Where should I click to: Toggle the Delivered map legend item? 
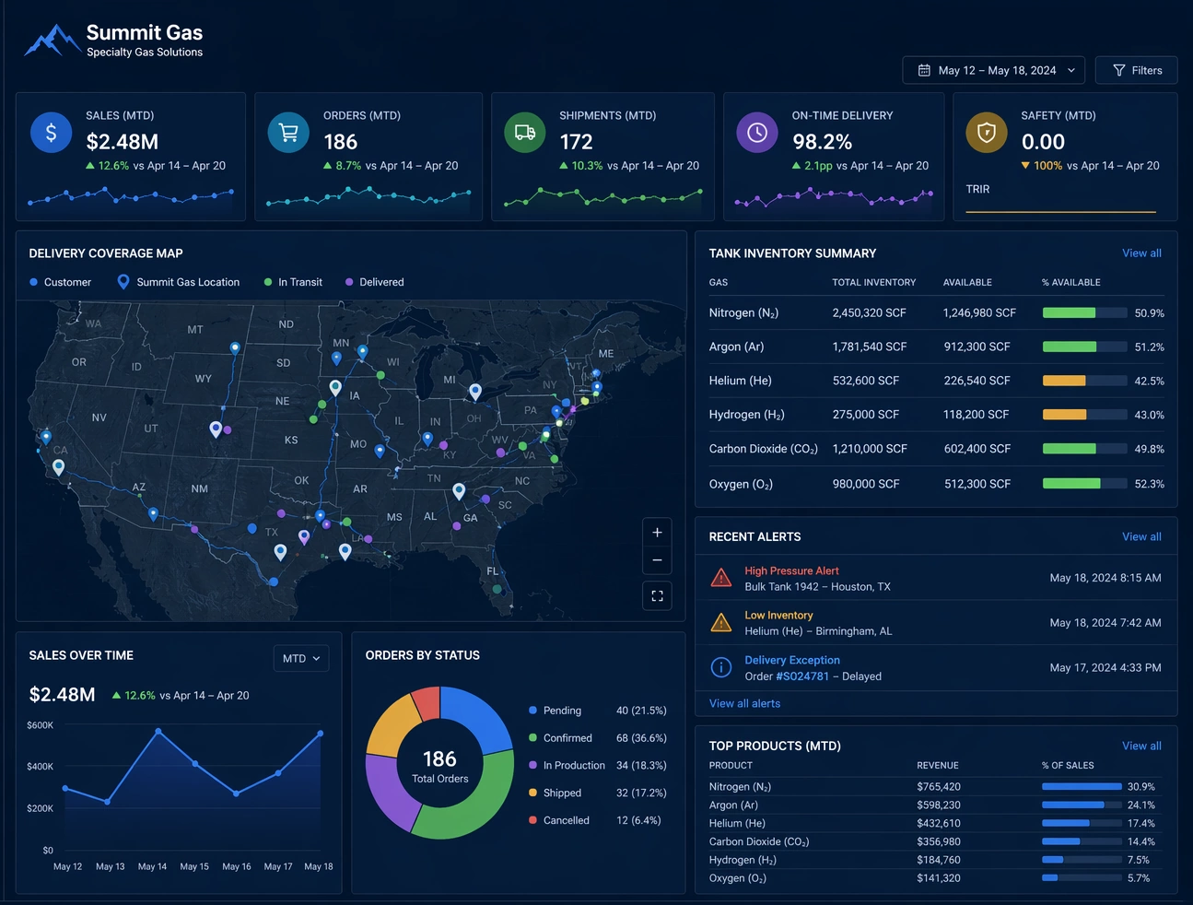374,282
